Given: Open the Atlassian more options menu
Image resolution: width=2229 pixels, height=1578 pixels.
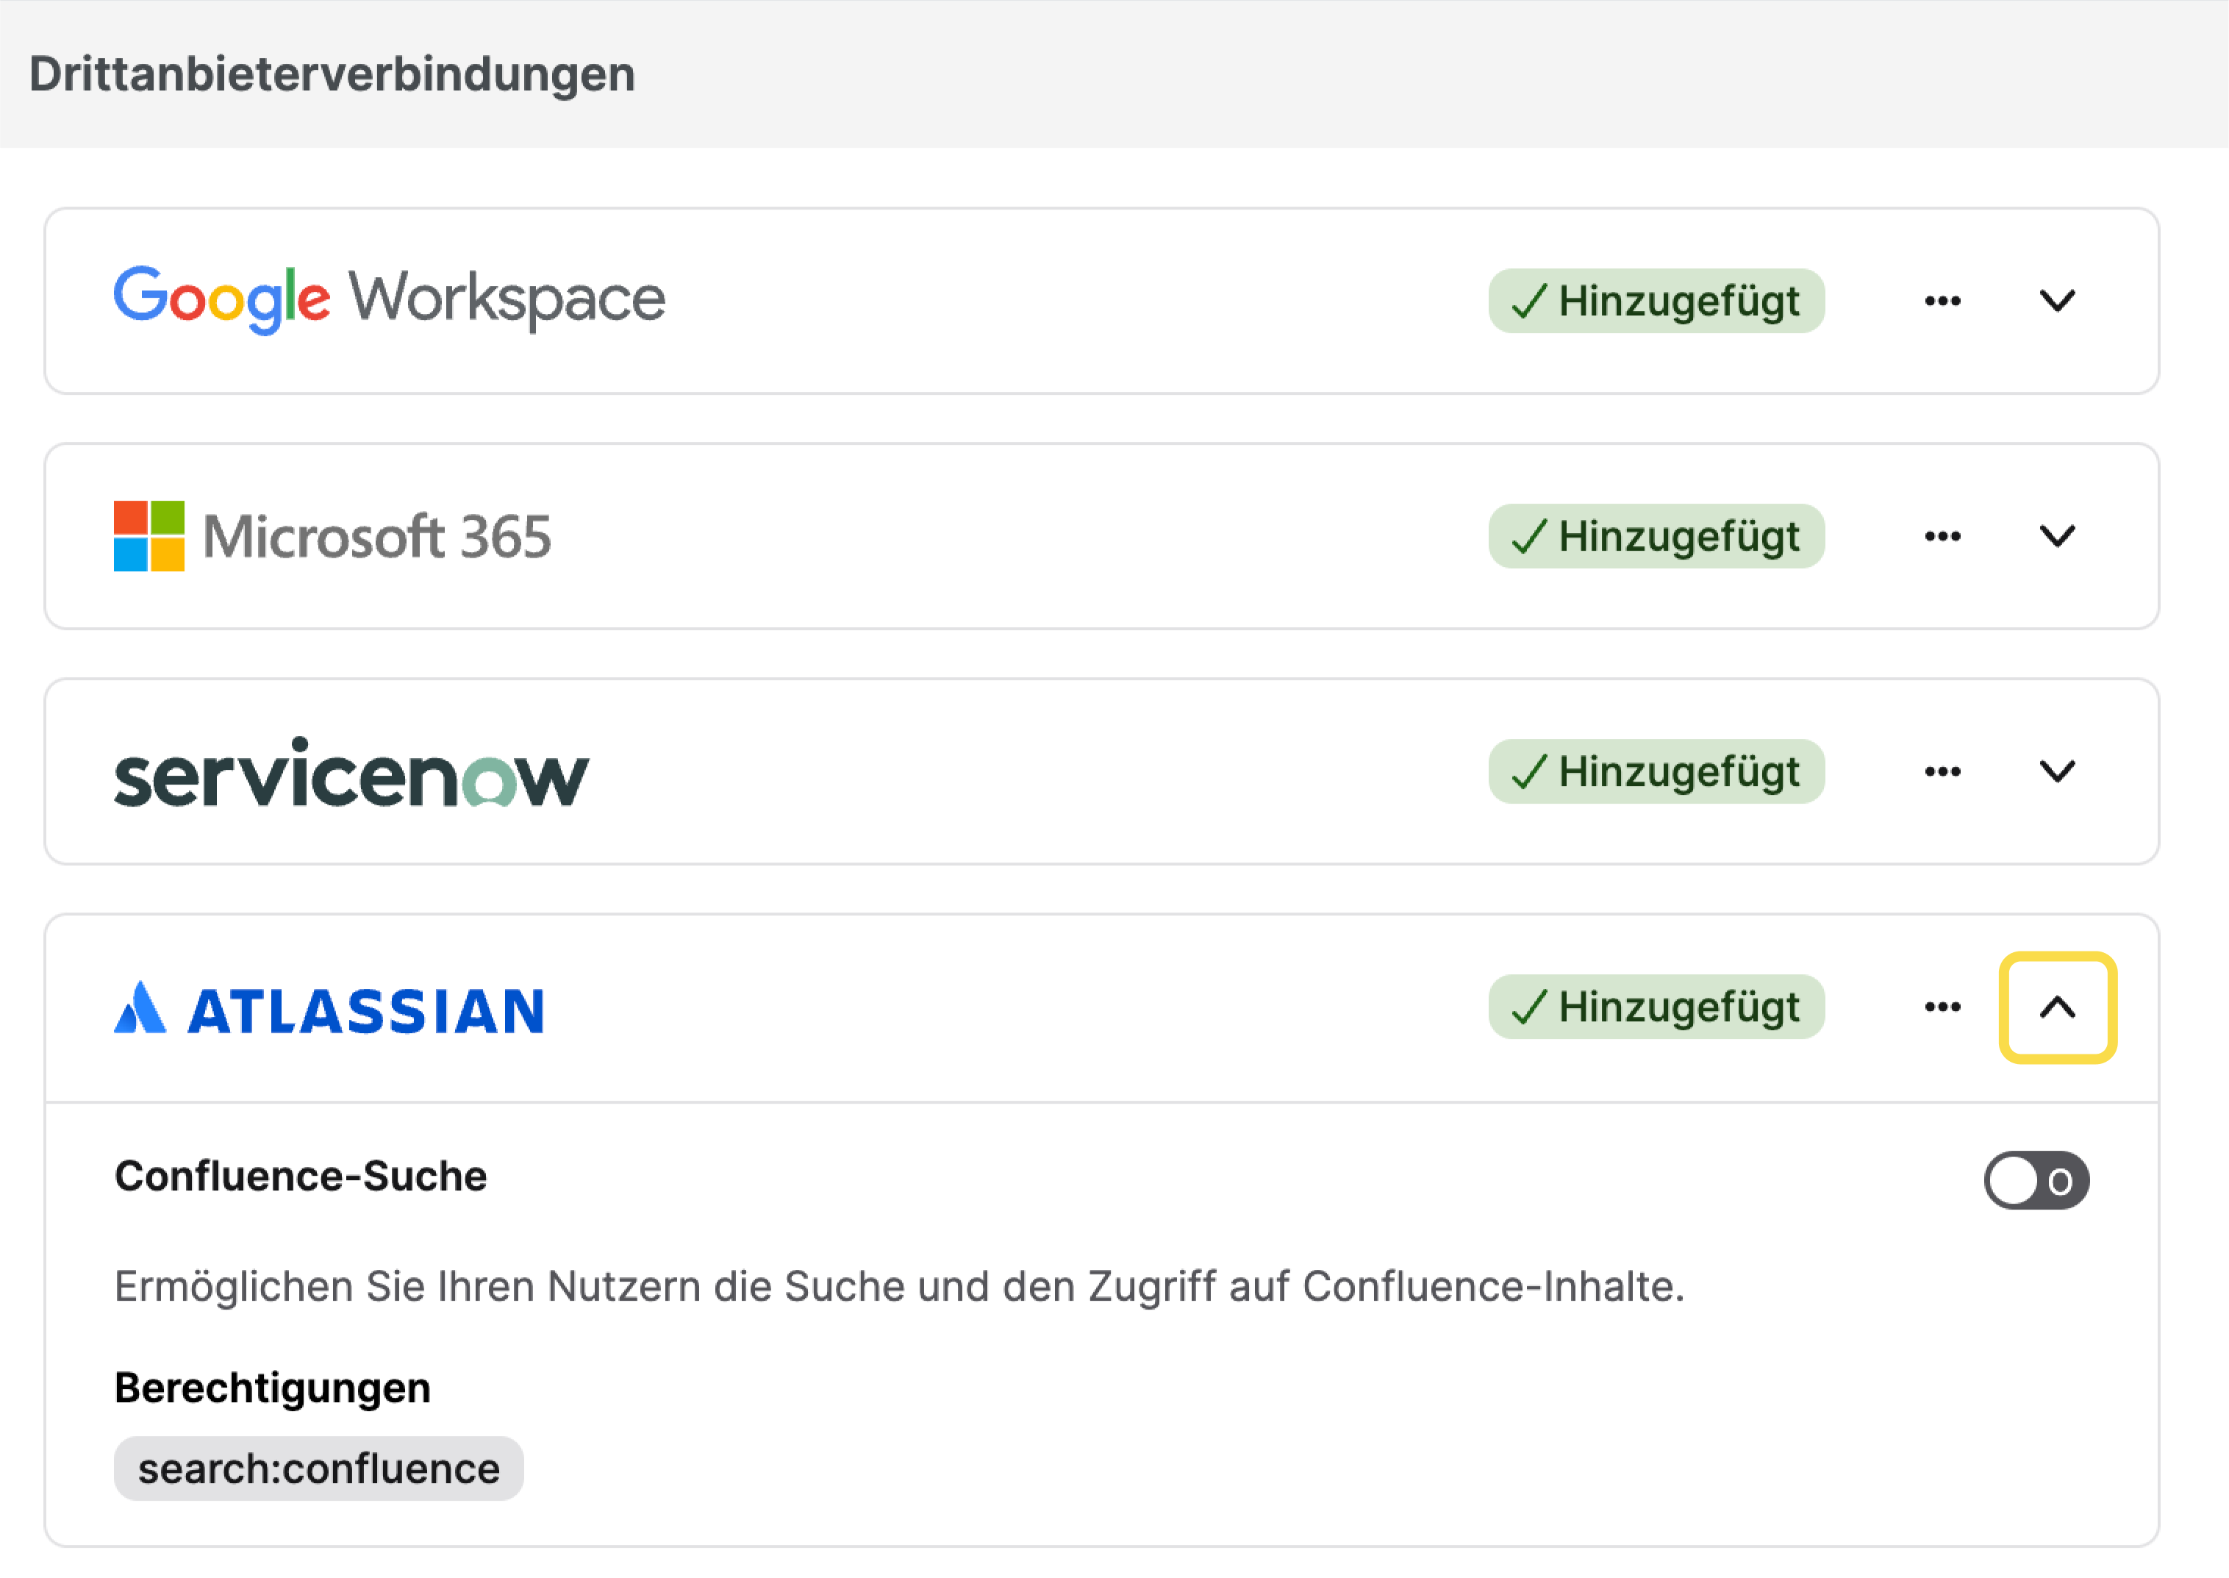Looking at the screenshot, I should pyautogui.click(x=1942, y=1007).
